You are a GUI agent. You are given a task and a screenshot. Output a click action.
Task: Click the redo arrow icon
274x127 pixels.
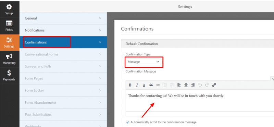pyautogui.click(x=207, y=85)
